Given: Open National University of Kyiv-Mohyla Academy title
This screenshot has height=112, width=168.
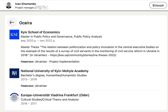Looking at the screenshot, I should coord(55,71).
